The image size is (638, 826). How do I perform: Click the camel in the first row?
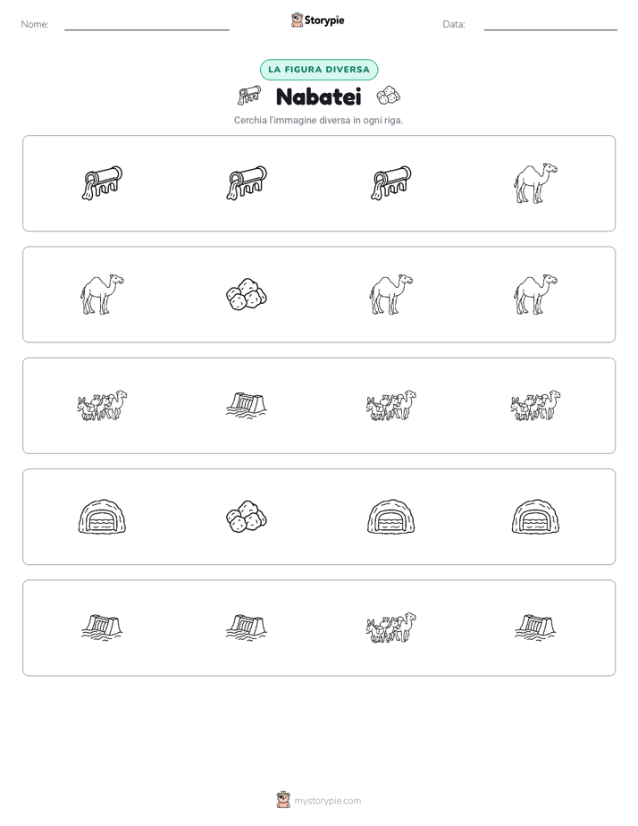pos(535,183)
